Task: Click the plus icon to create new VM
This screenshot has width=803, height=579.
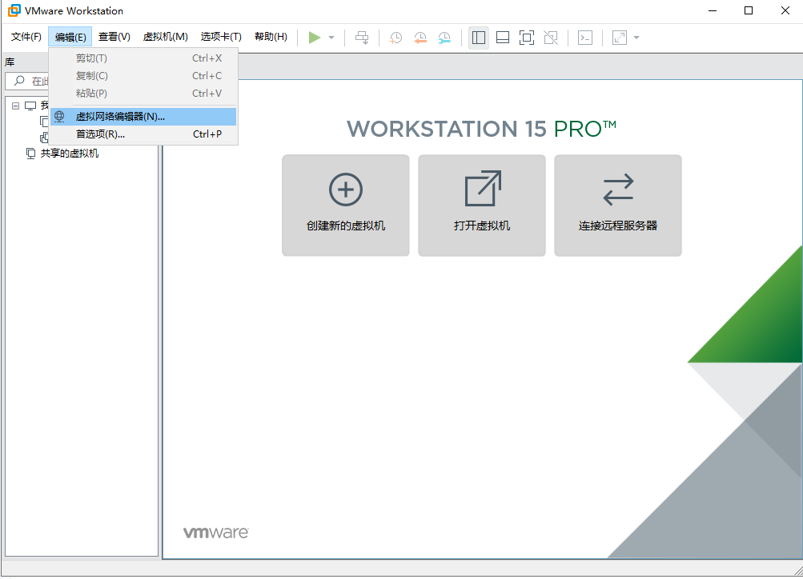Action: (x=346, y=190)
